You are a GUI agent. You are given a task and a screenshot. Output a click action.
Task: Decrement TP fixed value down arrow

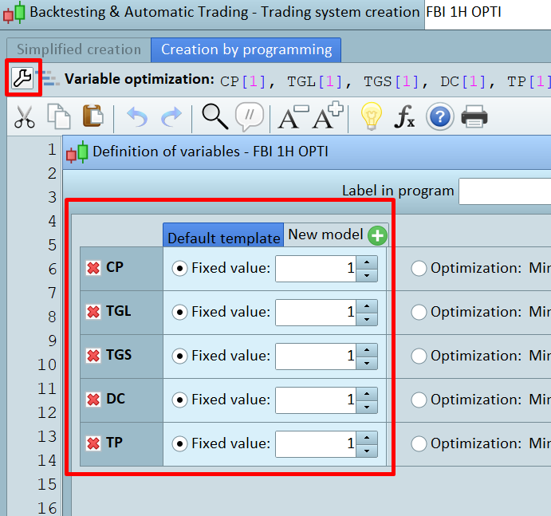pos(367,451)
